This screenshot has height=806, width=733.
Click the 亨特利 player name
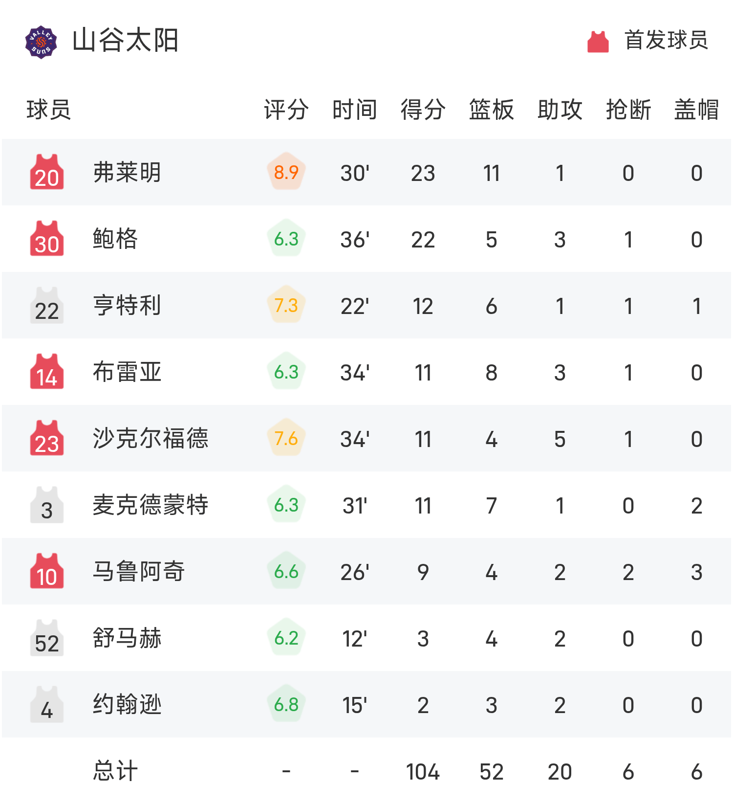[127, 305]
